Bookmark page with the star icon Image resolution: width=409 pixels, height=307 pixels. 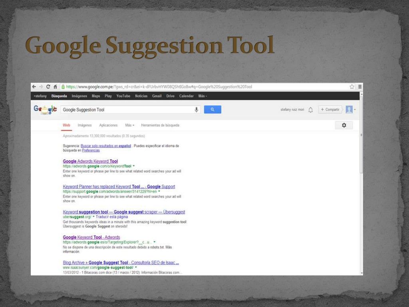(352, 87)
